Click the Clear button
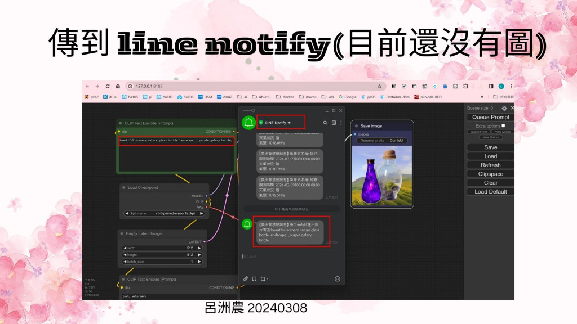 (x=491, y=183)
